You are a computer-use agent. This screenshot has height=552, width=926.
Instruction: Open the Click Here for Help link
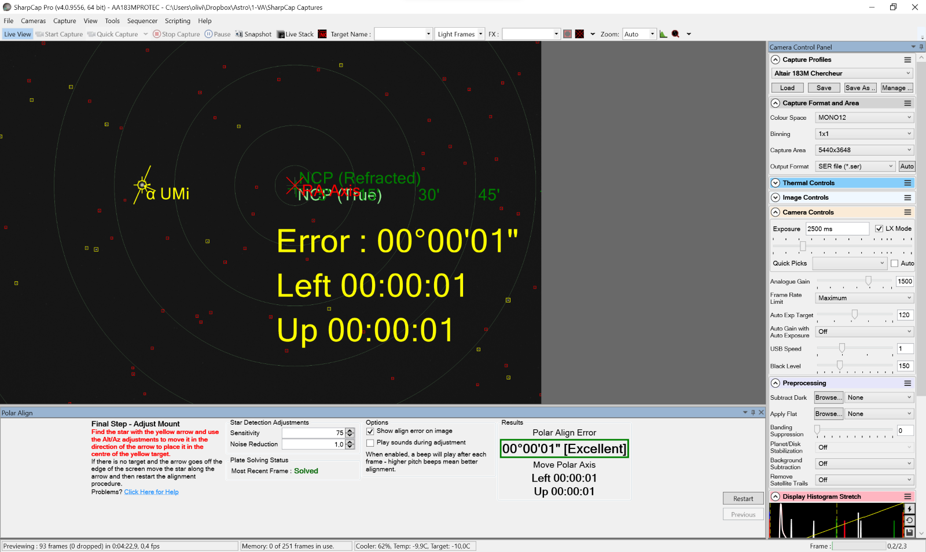(151, 492)
